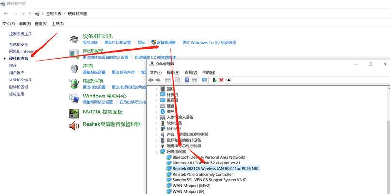This screenshot has height=194, width=390.
Task: Click 更改 Windows To Go 启动选项 link
Action: 209,42
